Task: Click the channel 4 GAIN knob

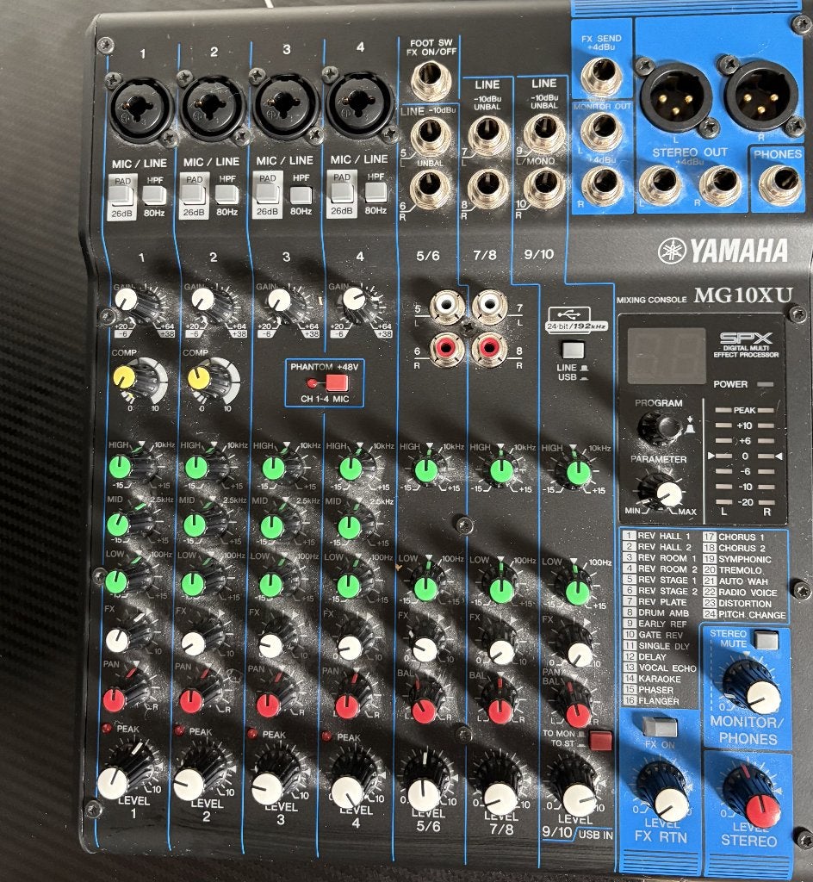Action: (353, 299)
